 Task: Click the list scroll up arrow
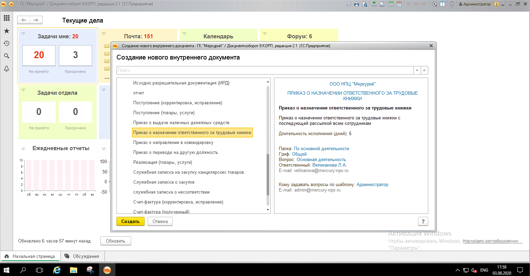pyautogui.click(x=268, y=82)
